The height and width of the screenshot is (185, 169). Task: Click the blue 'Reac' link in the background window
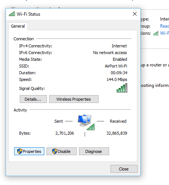click(x=165, y=26)
